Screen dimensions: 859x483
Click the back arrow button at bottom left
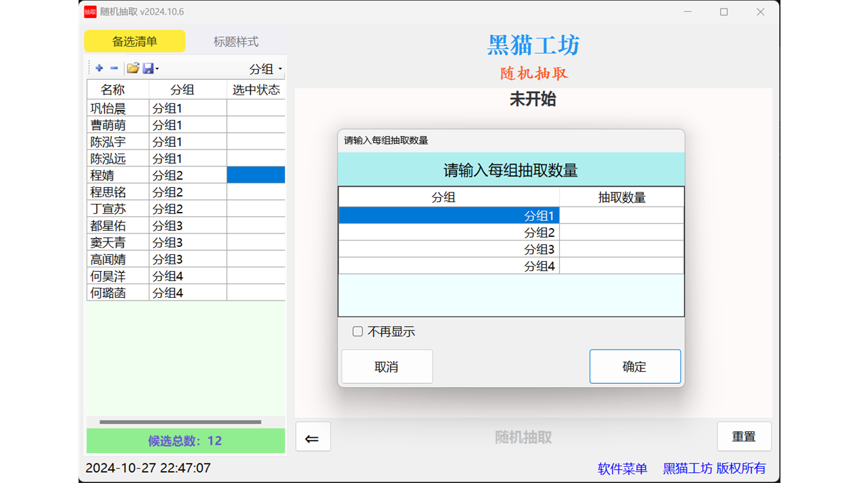pos(313,436)
